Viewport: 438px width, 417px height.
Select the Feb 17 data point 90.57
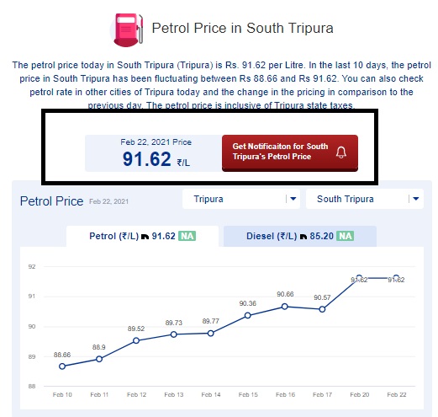322,309
